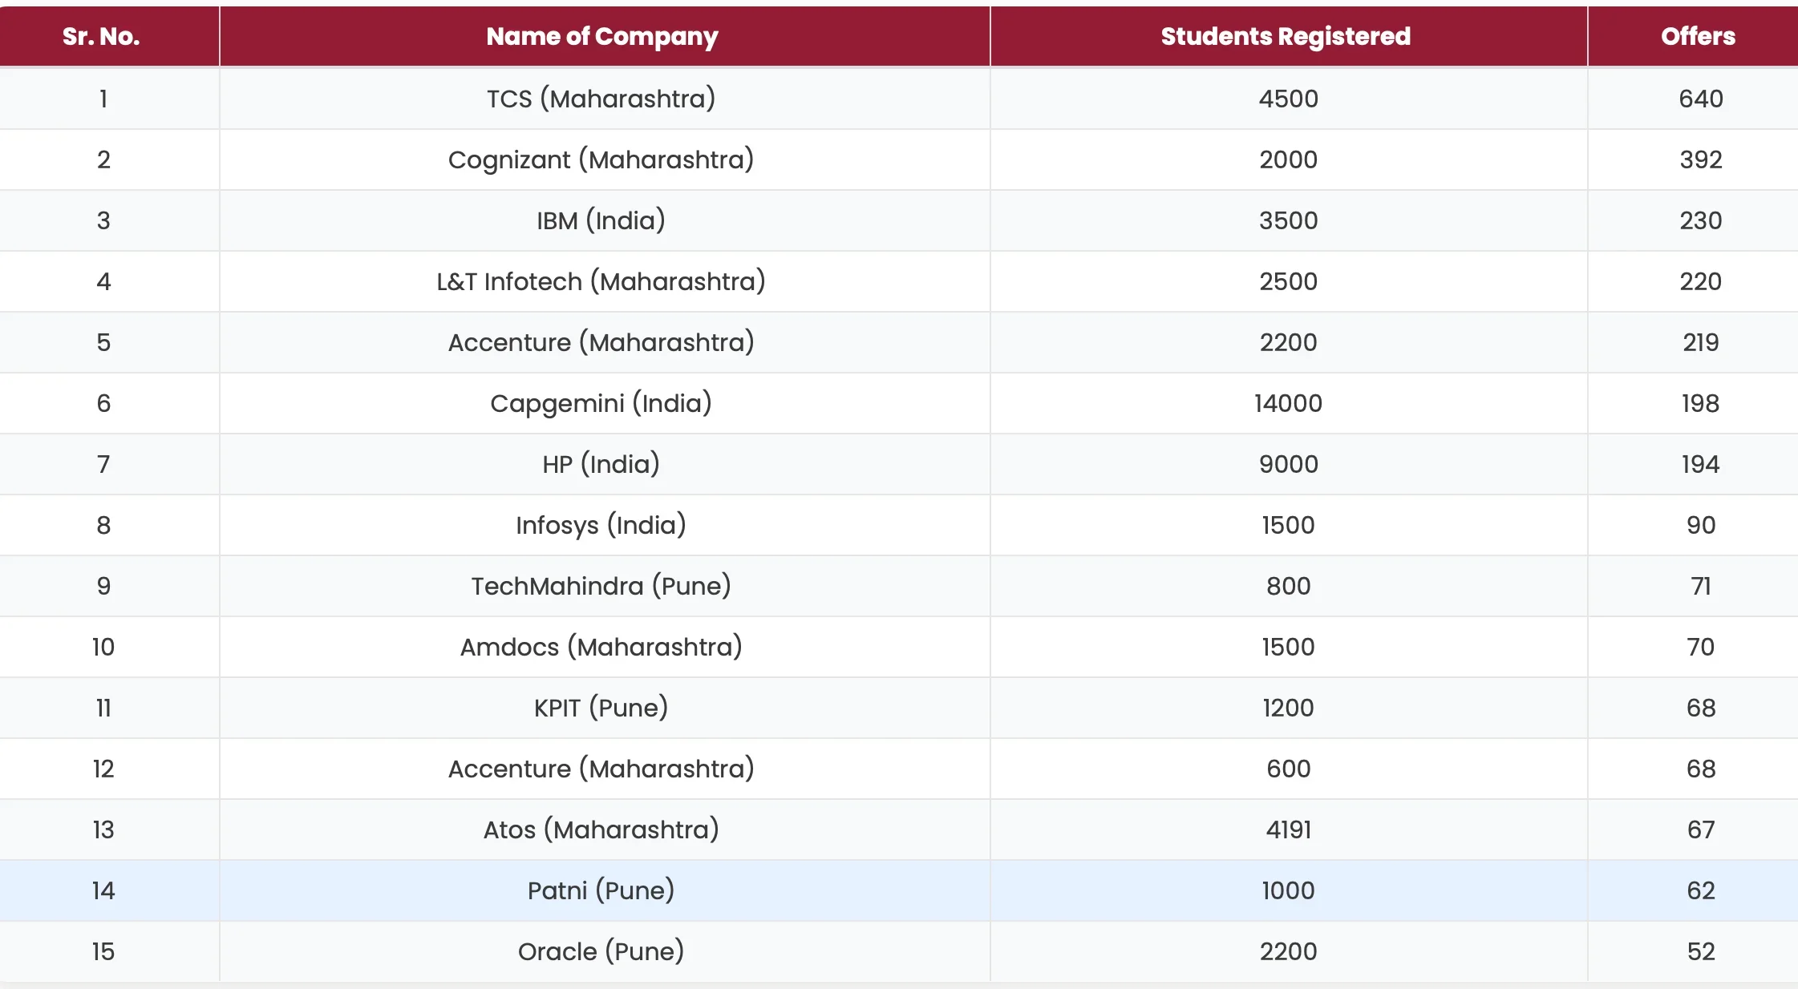Viewport: 1798px width, 989px height.
Task: Click the Amdocs (Maharashtra) company name
Action: coord(601,647)
